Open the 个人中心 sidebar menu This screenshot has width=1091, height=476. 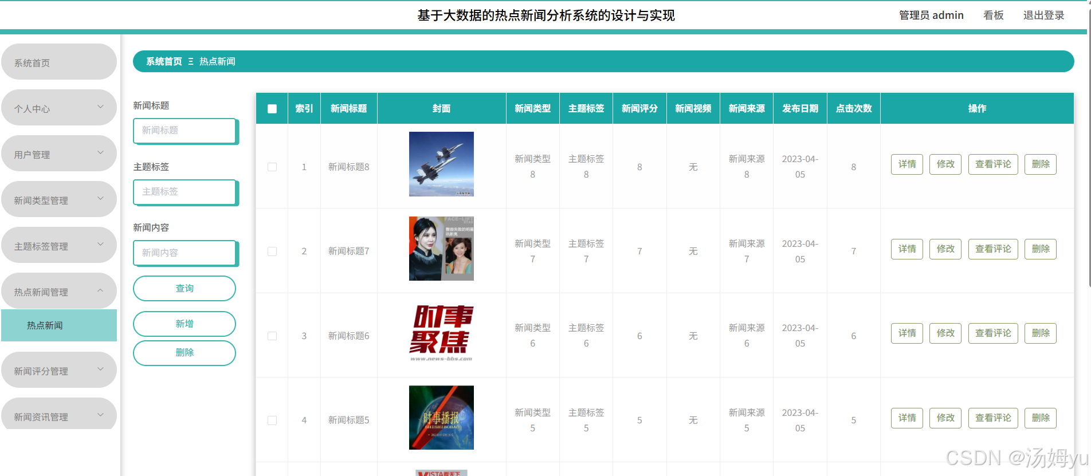click(59, 108)
